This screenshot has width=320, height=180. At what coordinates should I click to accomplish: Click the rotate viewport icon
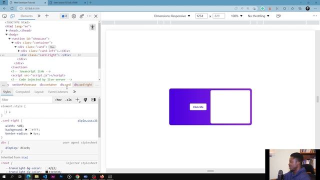(x=278, y=16)
